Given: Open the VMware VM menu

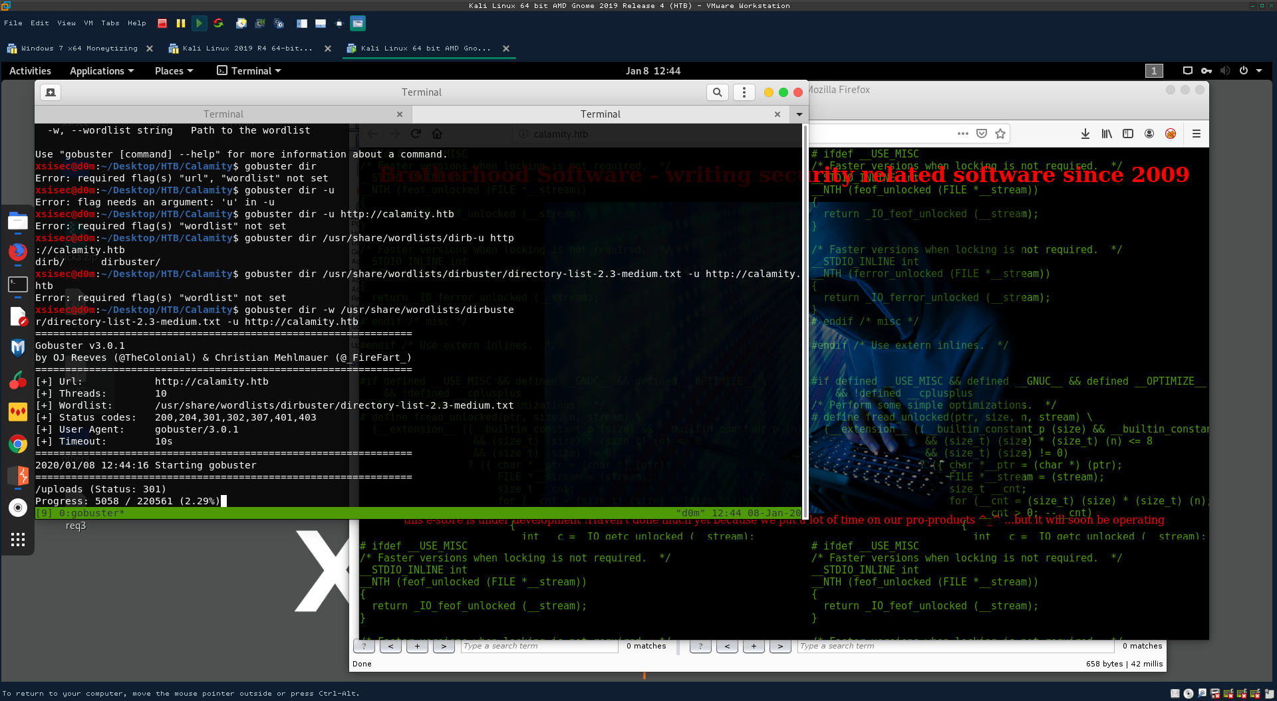Looking at the screenshot, I should pyautogui.click(x=88, y=23).
